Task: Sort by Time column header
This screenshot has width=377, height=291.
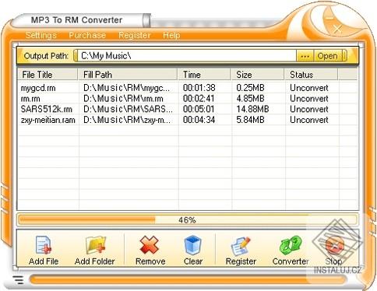Action: pos(205,75)
